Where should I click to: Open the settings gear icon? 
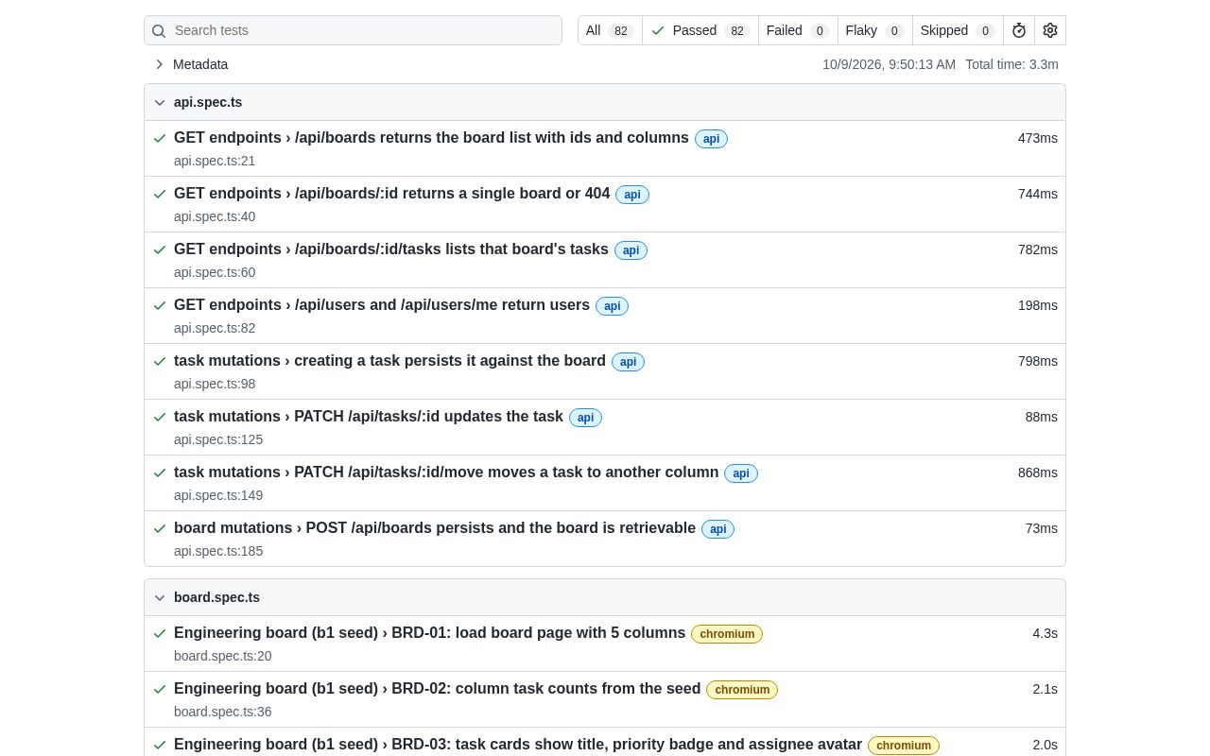pos(1050,30)
